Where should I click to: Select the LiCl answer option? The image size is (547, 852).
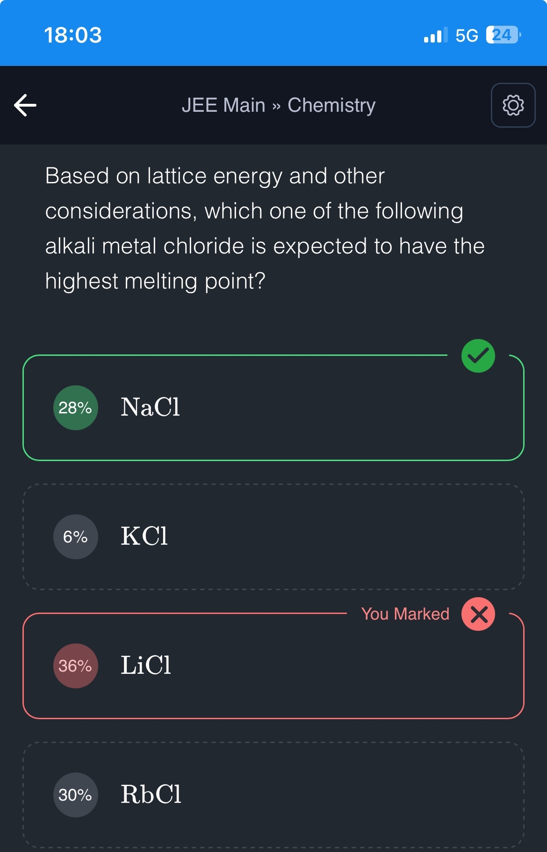pos(273,666)
